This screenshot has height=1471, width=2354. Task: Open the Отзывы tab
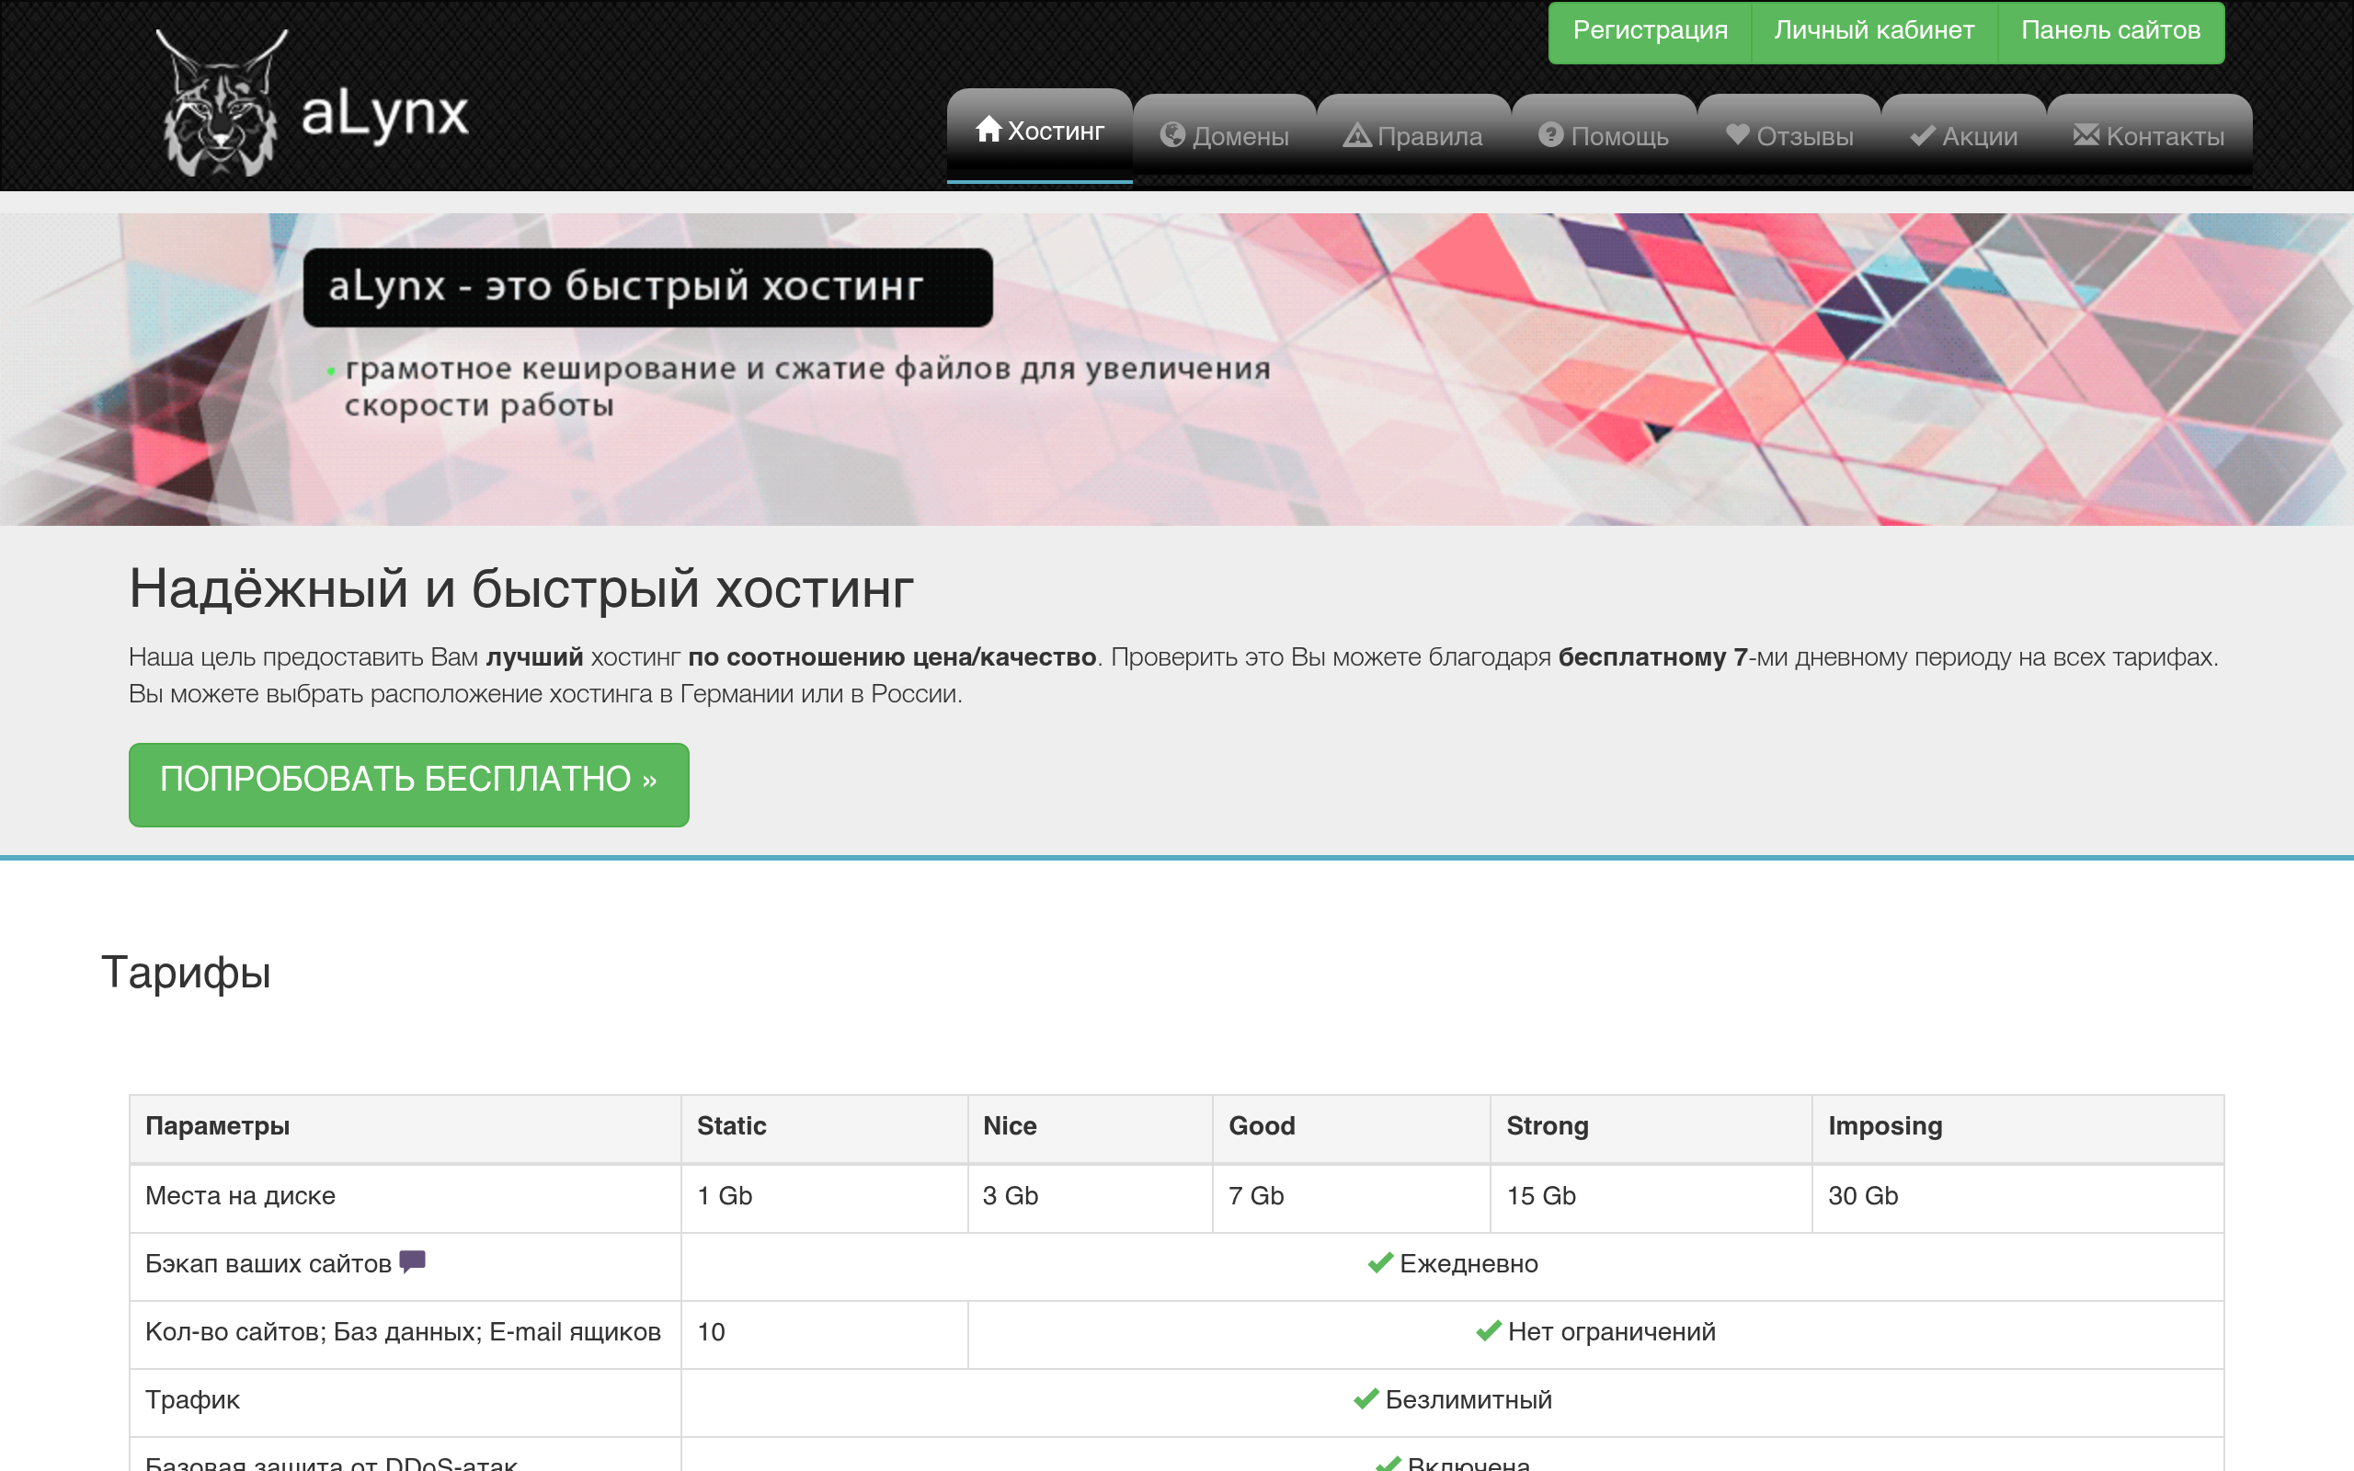1789,135
